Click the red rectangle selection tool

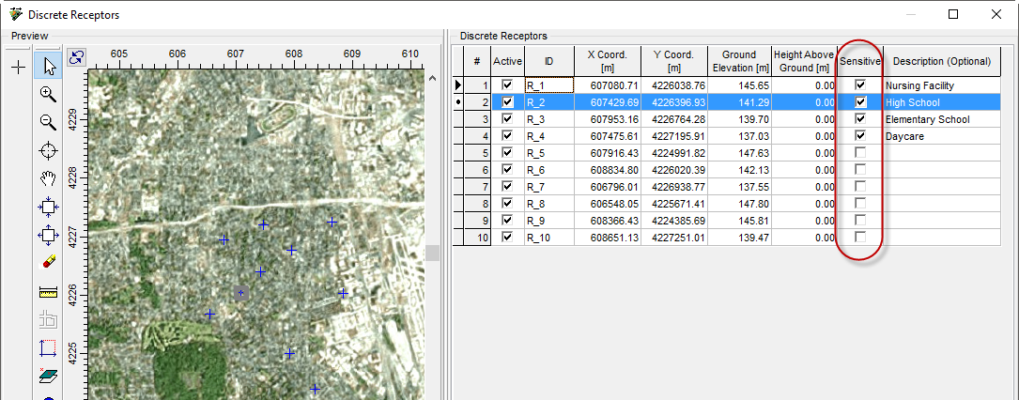click(49, 348)
